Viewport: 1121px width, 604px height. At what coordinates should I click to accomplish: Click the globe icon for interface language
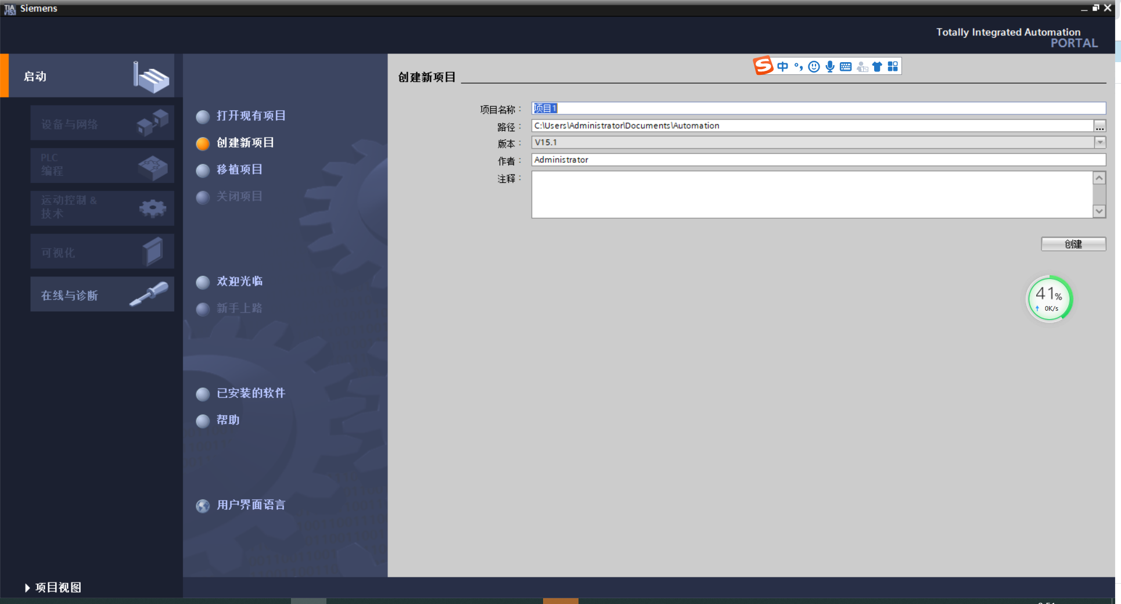[203, 506]
